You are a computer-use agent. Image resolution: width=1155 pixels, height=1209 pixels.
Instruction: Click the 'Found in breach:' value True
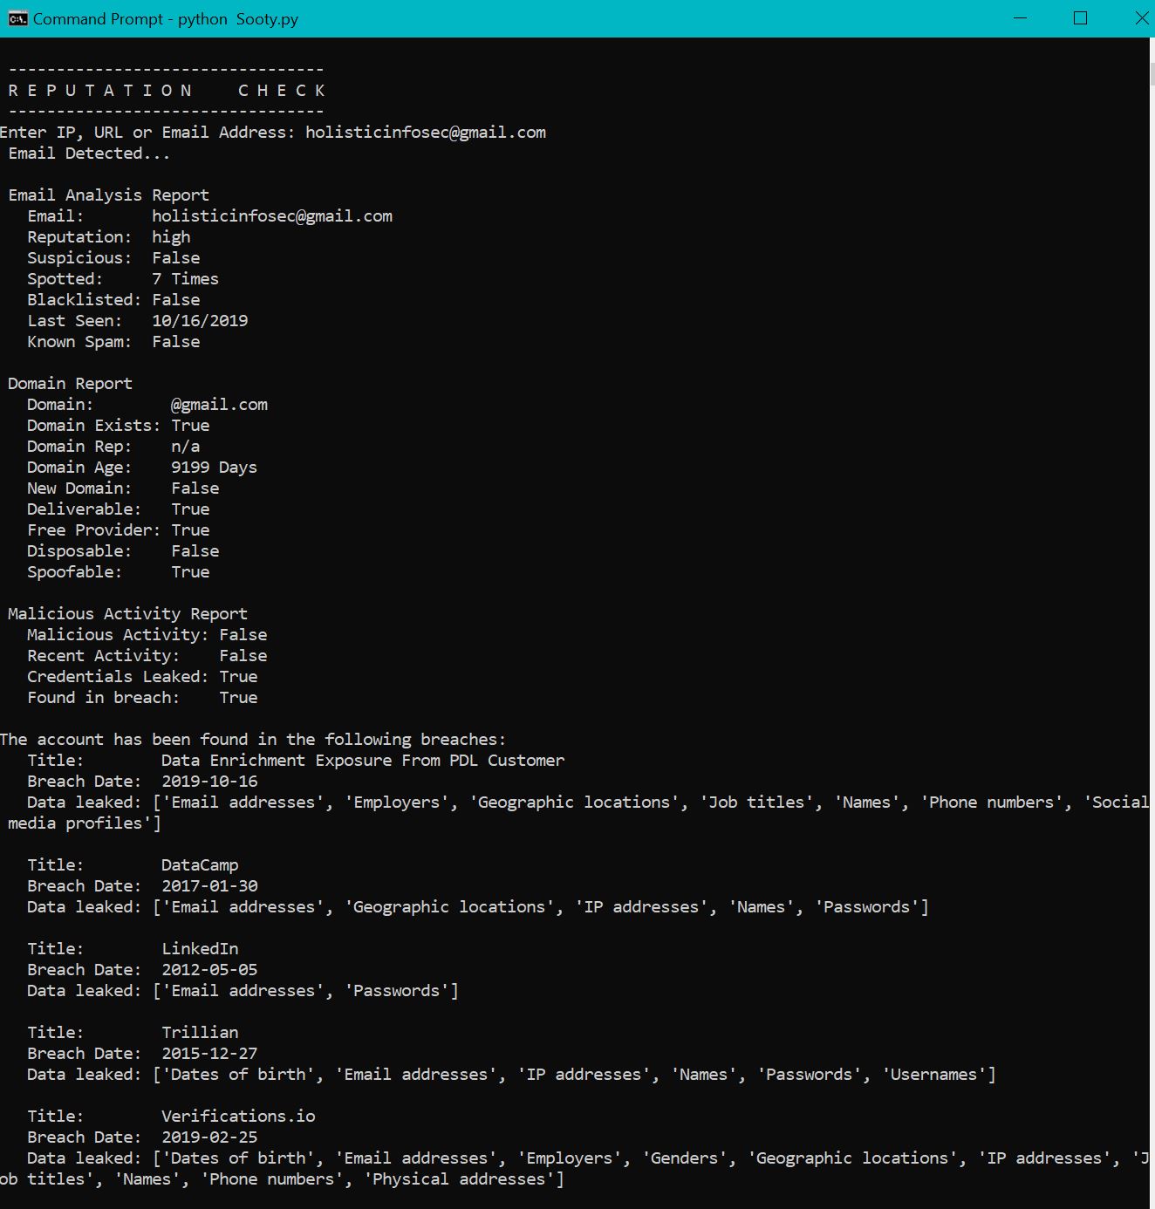[239, 698]
